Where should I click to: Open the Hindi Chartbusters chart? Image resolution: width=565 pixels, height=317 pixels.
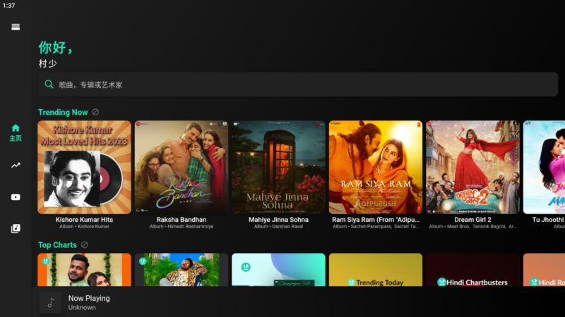(x=472, y=270)
